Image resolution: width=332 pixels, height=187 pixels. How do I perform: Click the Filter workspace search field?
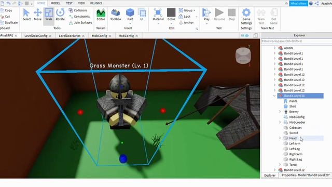tap(296, 41)
